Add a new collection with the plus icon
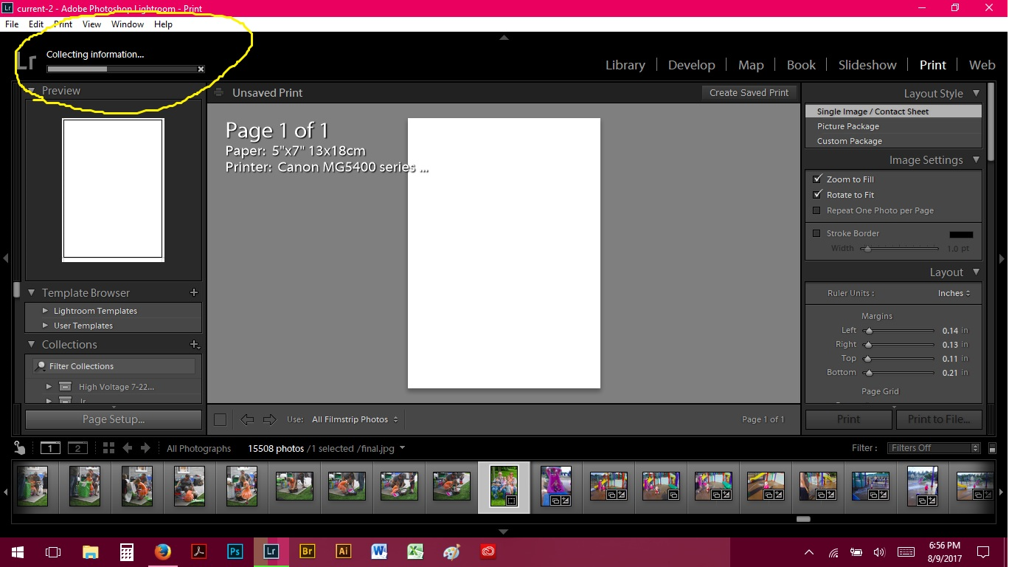The width and height of the screenshot is (1009, 567). point(195,344)
